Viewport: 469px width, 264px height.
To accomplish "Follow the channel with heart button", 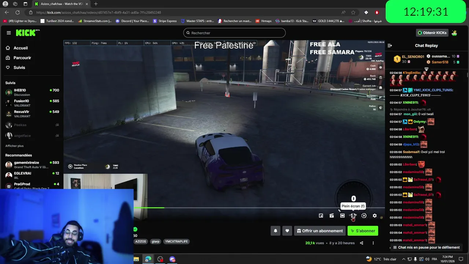I will click(x=287, y=231).
